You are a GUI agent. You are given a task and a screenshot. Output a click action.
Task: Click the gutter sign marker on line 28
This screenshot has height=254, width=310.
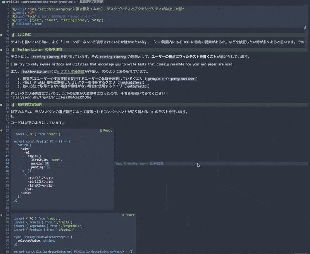pyautogui.click(x=2, y=105)
